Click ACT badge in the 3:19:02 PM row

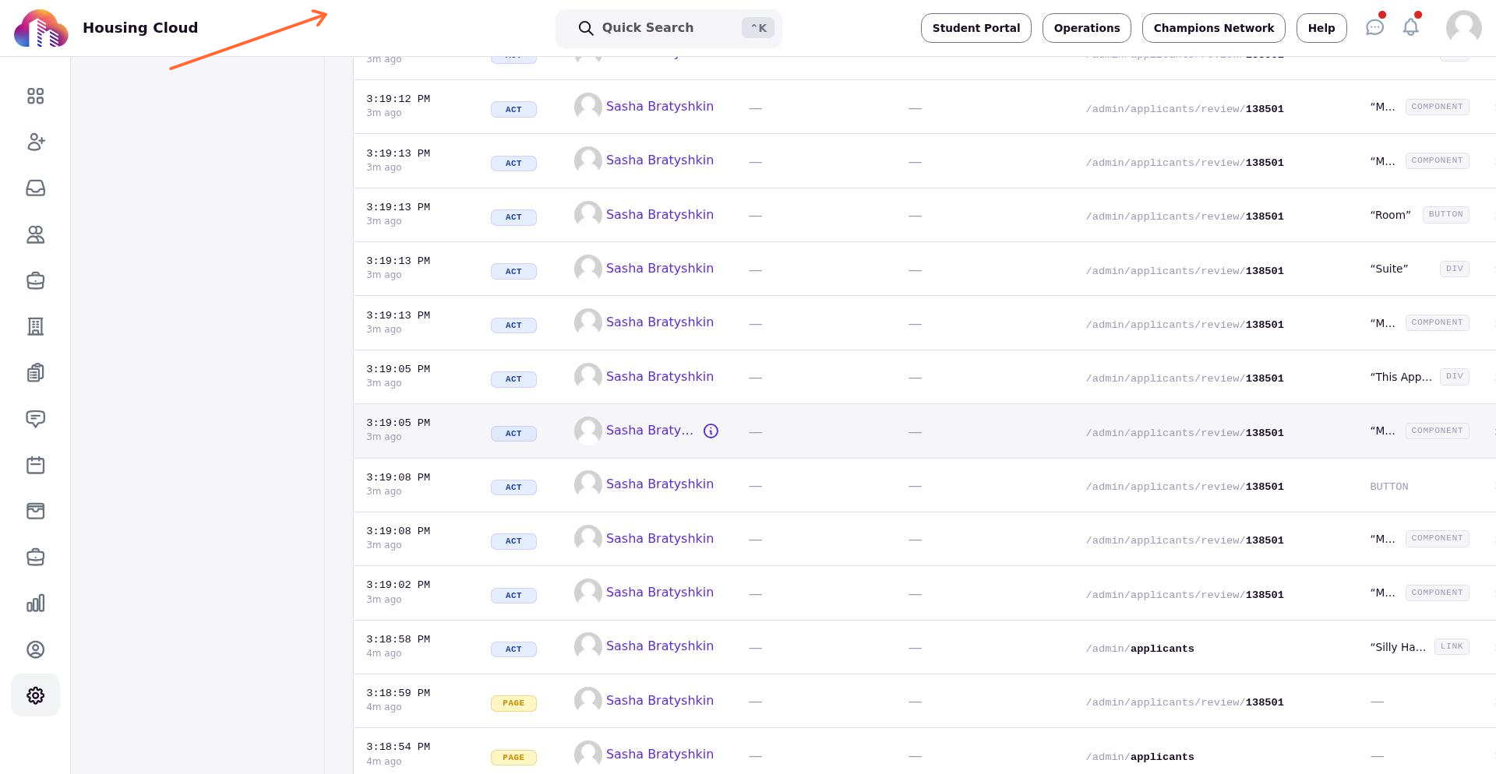click(x=513, y=595)
